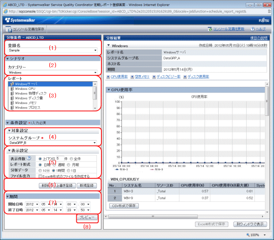Select the 1日 analysis data radio
This screenshot has width=274, height=240.
point(68,171)
